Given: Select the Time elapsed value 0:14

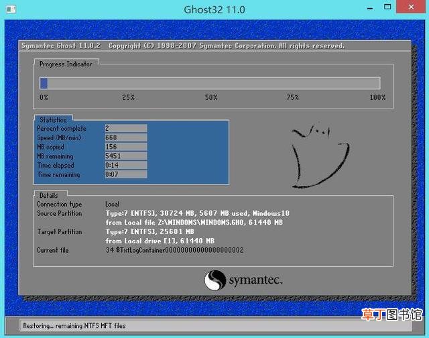Looking at the screenshot, I should point(126,165).
